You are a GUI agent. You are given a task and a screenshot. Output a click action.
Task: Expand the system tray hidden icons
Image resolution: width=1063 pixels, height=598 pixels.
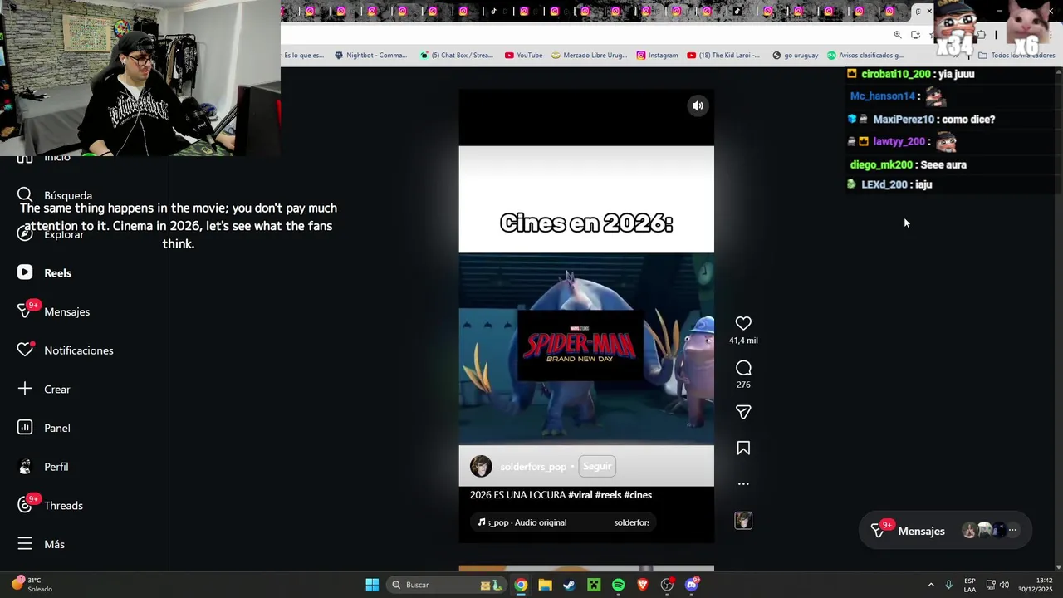pos(931,585)
